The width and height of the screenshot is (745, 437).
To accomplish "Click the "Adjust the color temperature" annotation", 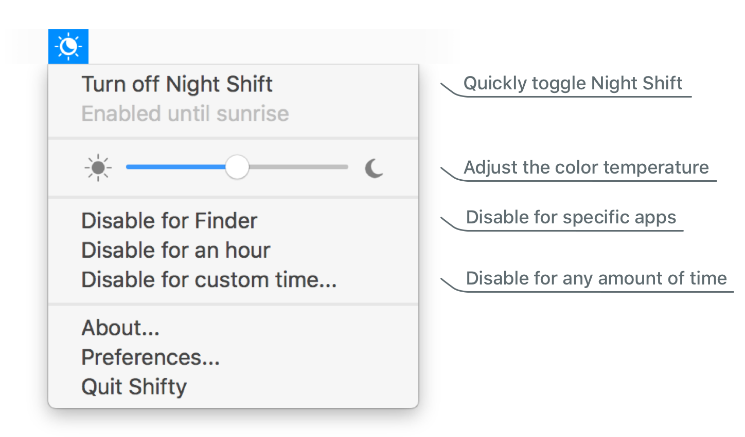I will click(586, 167).
